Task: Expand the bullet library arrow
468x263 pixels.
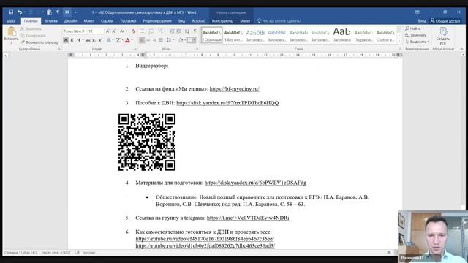Action: (x=146, y=31)
